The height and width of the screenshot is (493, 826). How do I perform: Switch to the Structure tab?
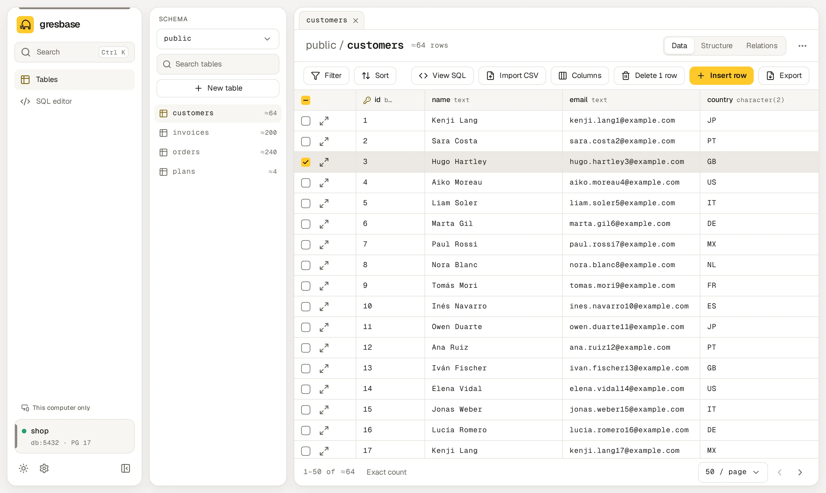coord(716,46)
